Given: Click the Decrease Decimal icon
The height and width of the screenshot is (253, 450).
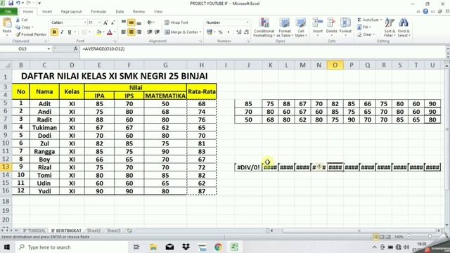Looking at the screenshot, I should pyautogui.click(x=246, y=32).
